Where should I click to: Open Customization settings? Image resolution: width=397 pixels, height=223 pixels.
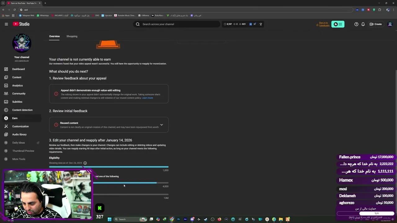coord(20,126)
